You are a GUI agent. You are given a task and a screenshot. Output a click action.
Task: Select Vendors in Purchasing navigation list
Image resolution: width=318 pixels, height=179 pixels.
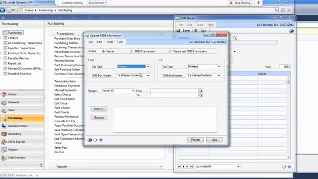(13, 38)
